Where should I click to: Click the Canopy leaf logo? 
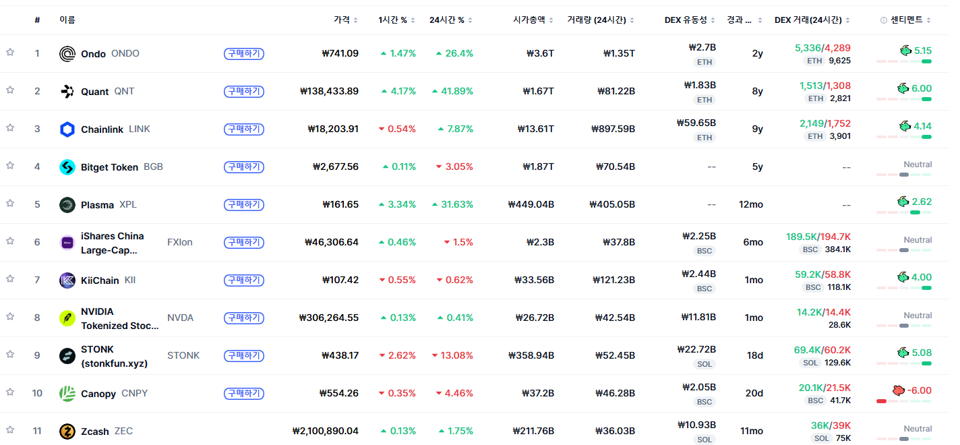click(x=67, y=394)
